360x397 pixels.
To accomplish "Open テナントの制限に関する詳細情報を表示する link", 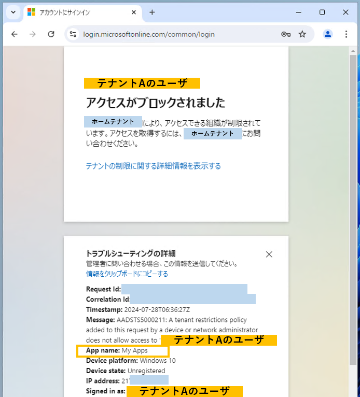I will pyautogui.click(x=153, y=166).
